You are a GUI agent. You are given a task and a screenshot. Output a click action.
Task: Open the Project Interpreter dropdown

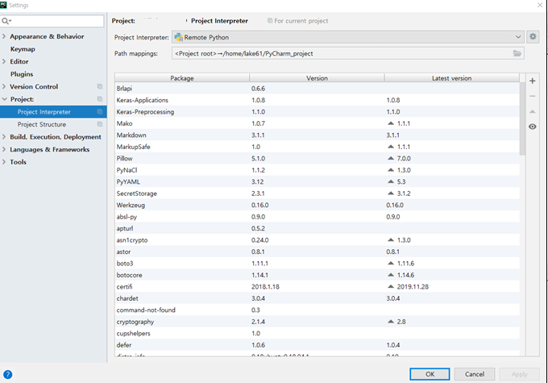tap(348, 37)
